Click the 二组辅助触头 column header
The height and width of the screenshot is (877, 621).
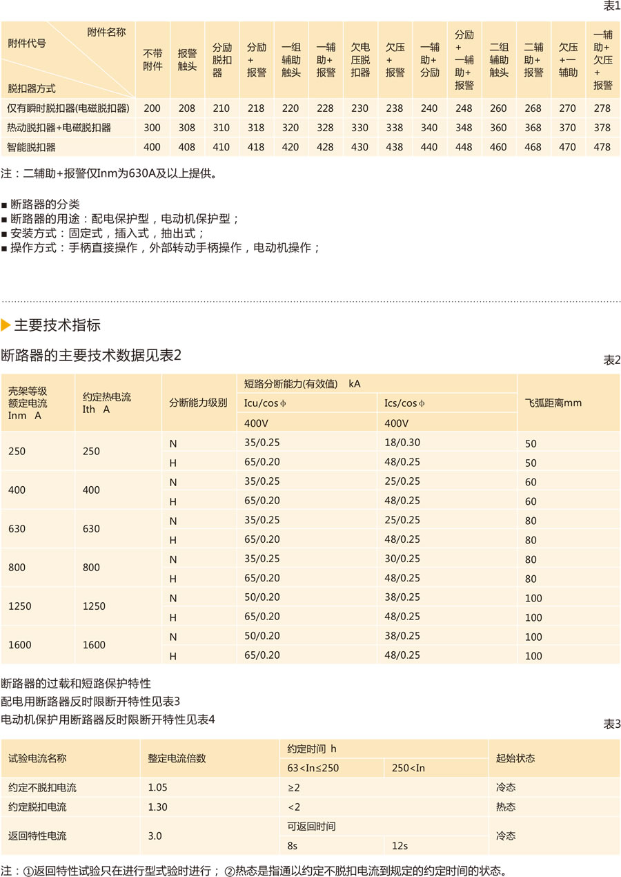pos(499,60)
